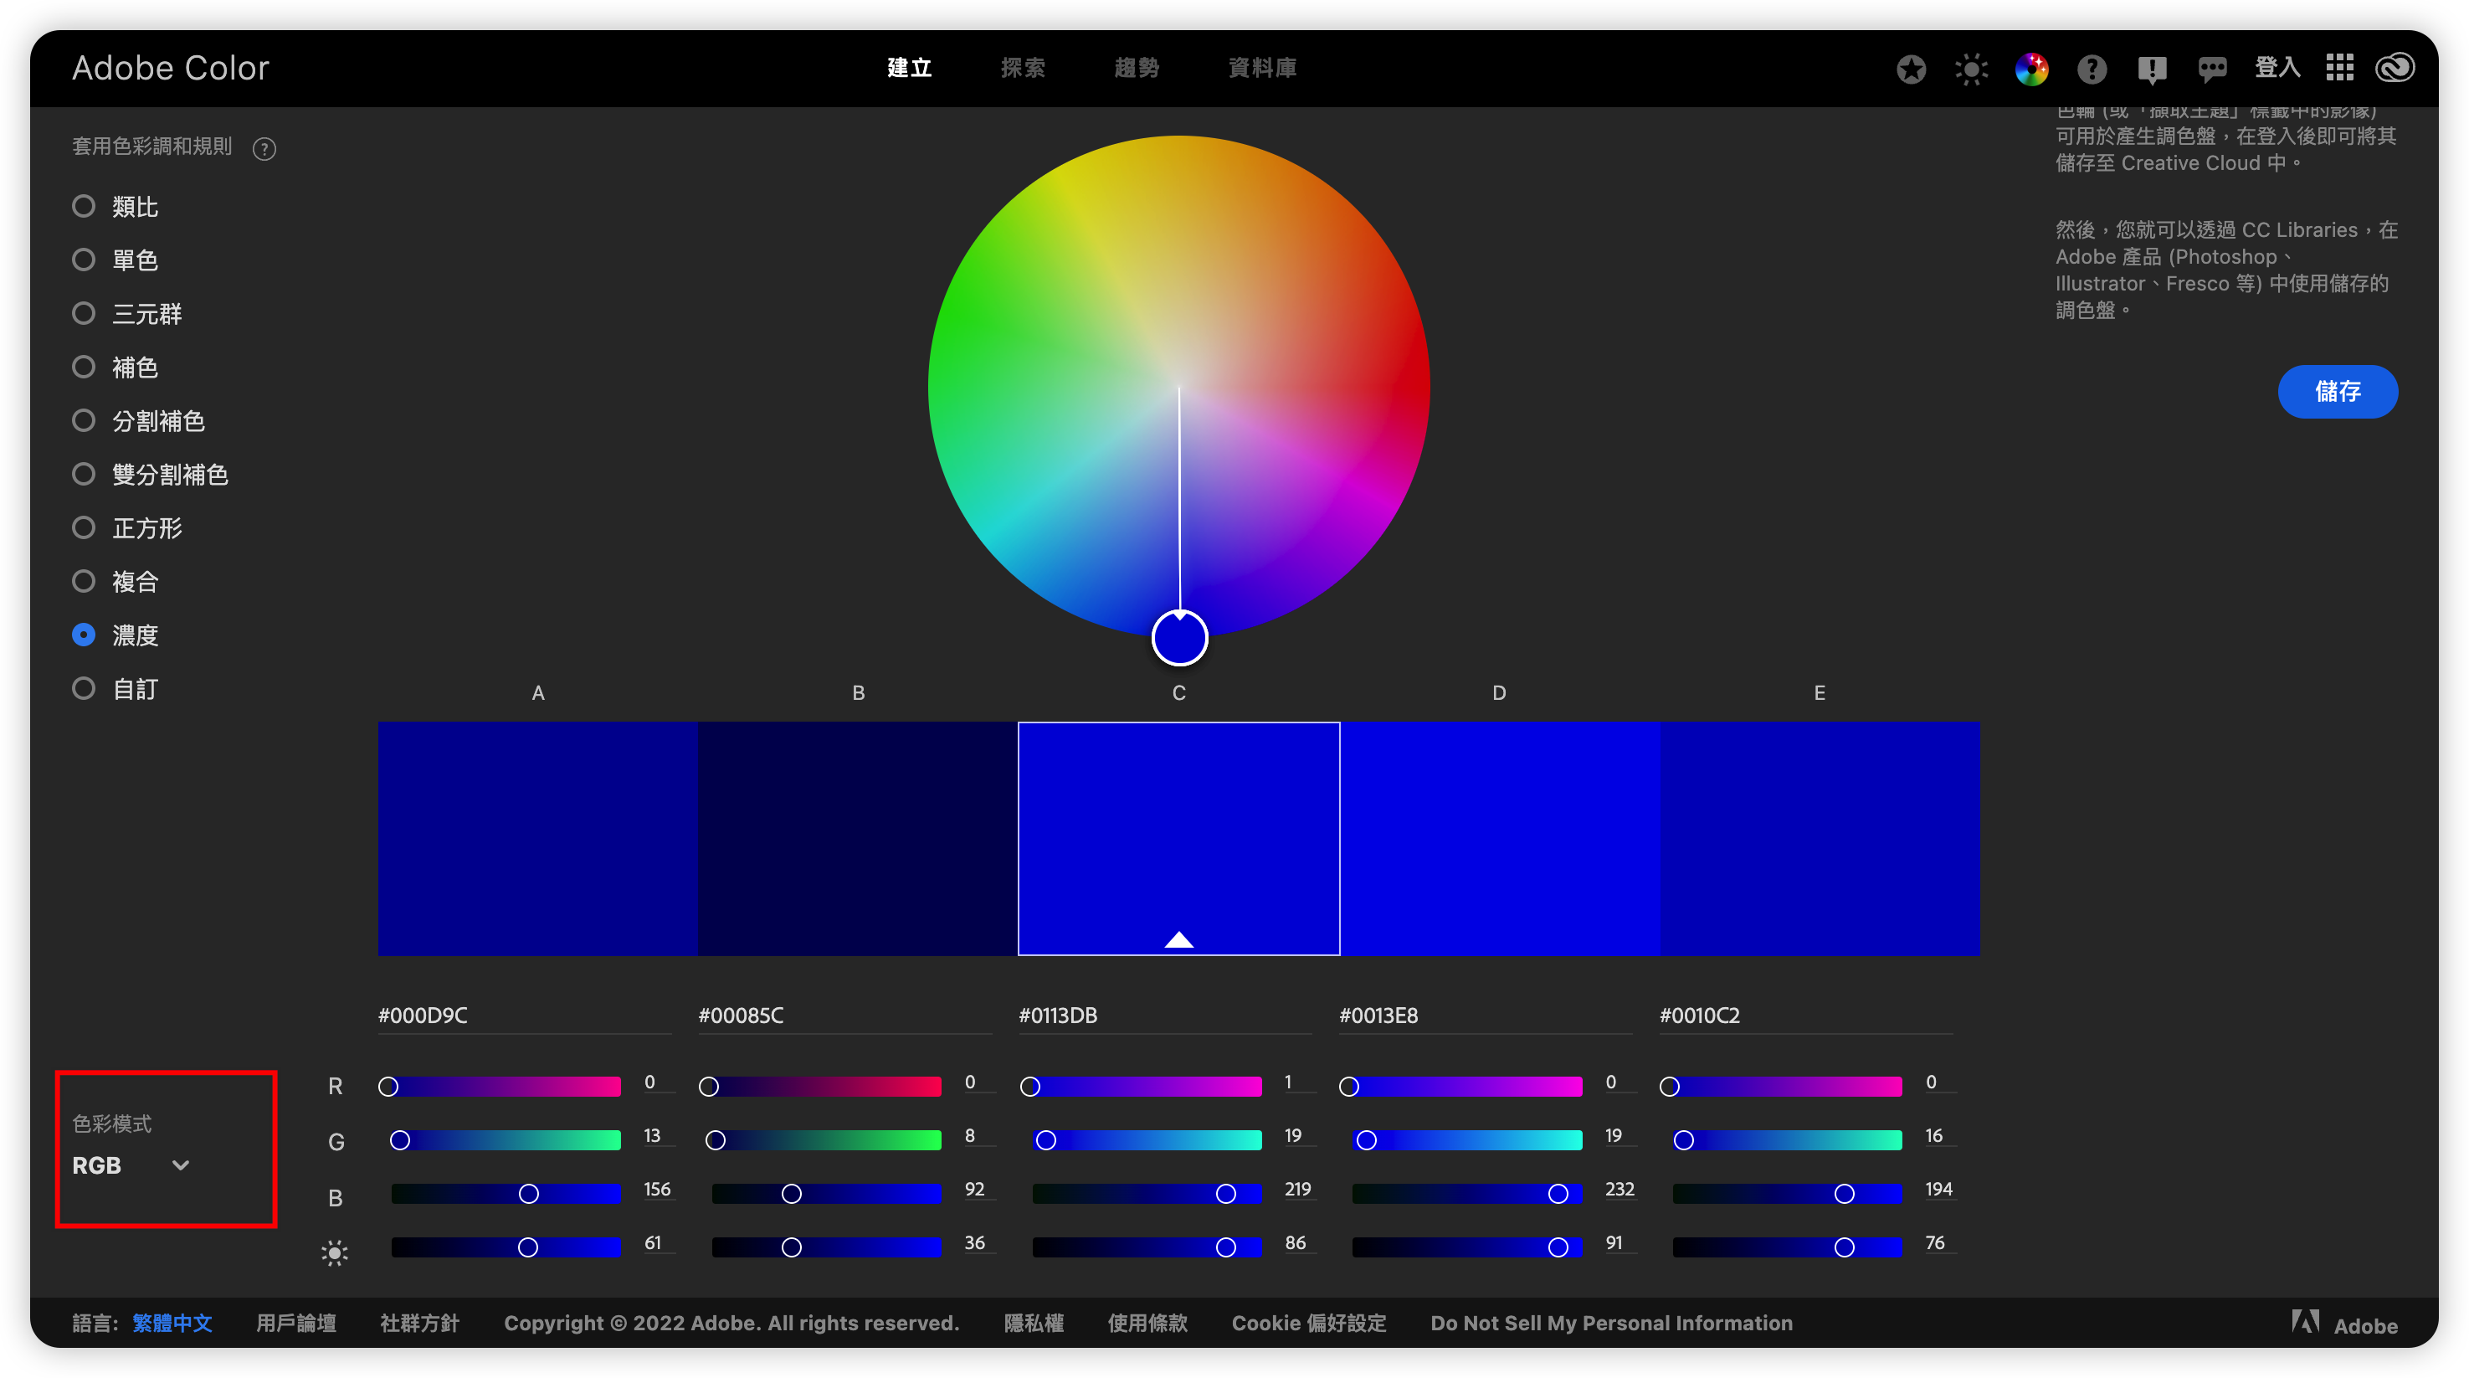Select the 自訂 harmony rule
Screen dimensions: 2469x1378
pos(115,690)
